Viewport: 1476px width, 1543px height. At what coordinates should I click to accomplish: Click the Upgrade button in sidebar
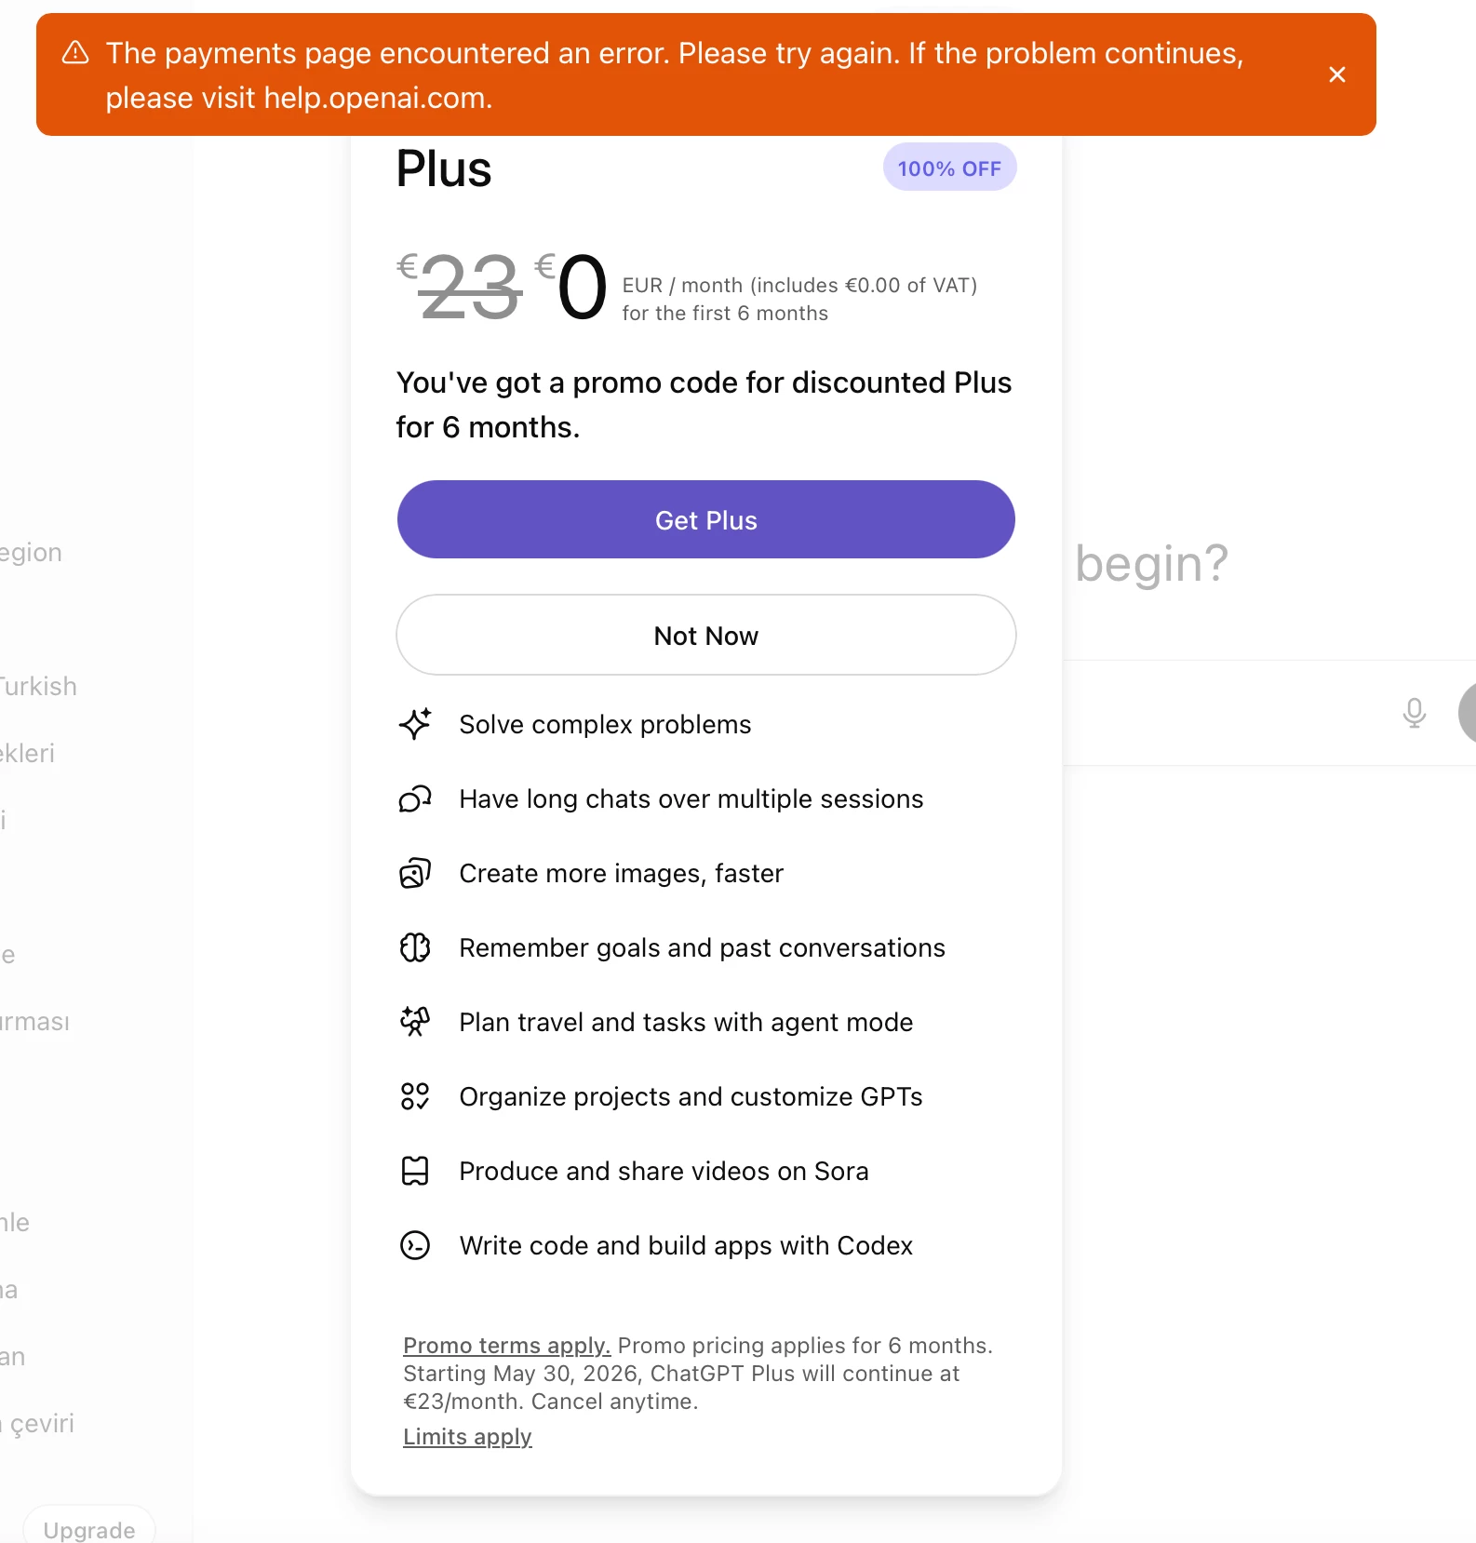click(x=89, y=1529)
